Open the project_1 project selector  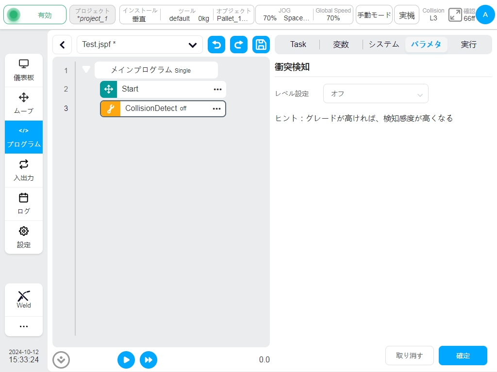pos(92,15)
